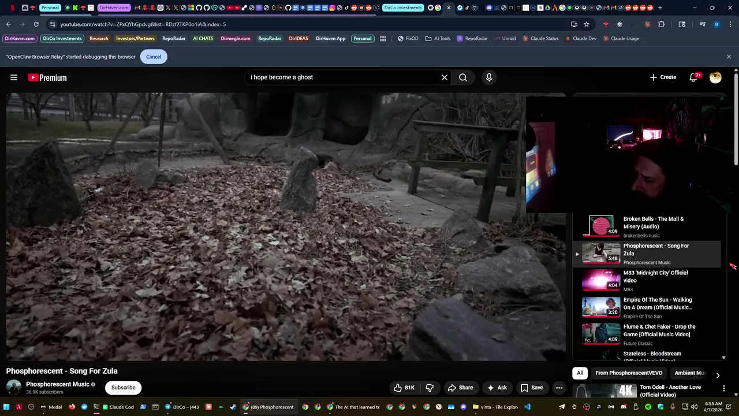Cancel the OpenClaw debugging session
This screenshot has width=739, height=416.
coord(154,57)
